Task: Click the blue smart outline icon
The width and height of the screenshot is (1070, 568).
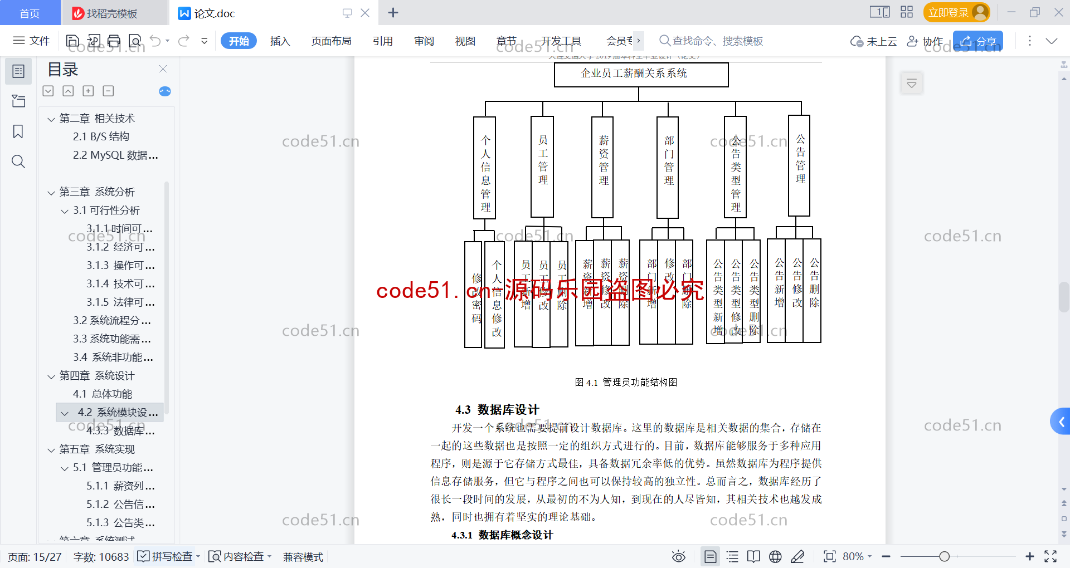Action: pyautogui.click(x=165, y=91)
